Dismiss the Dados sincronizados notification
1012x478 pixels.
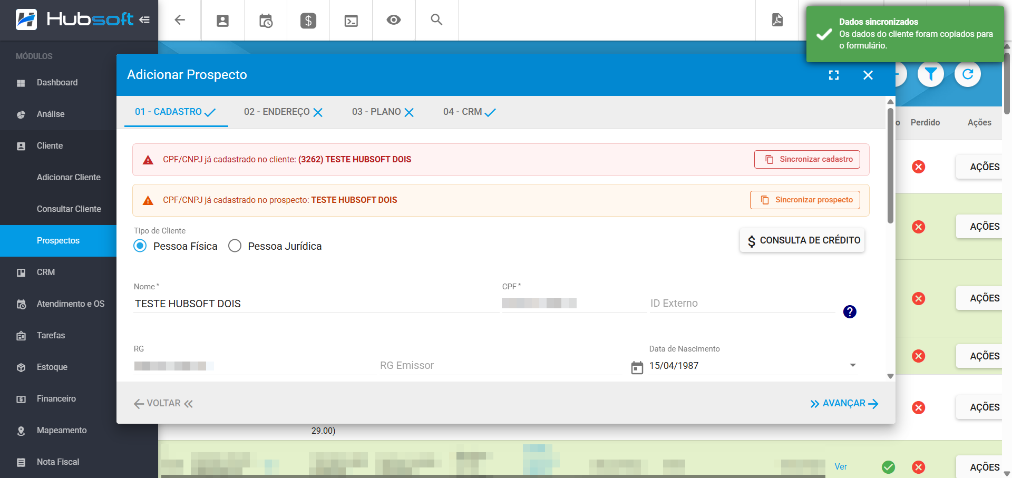[x=905, y=34]
